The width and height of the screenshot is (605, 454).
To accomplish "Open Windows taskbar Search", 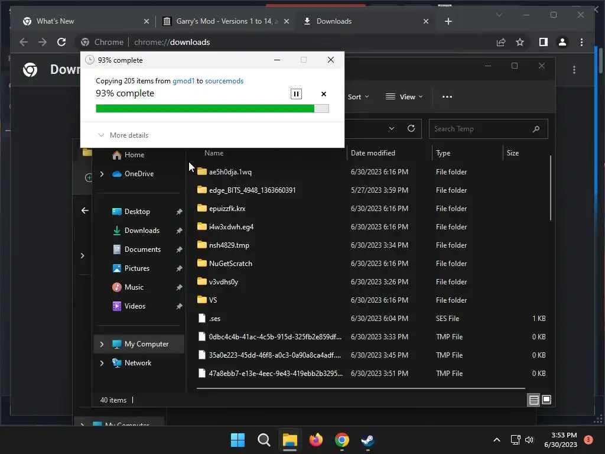I will pos(264,440).
